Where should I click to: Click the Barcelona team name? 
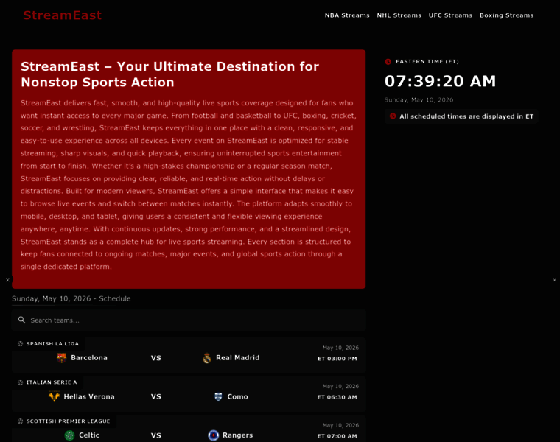coord(89,358)
